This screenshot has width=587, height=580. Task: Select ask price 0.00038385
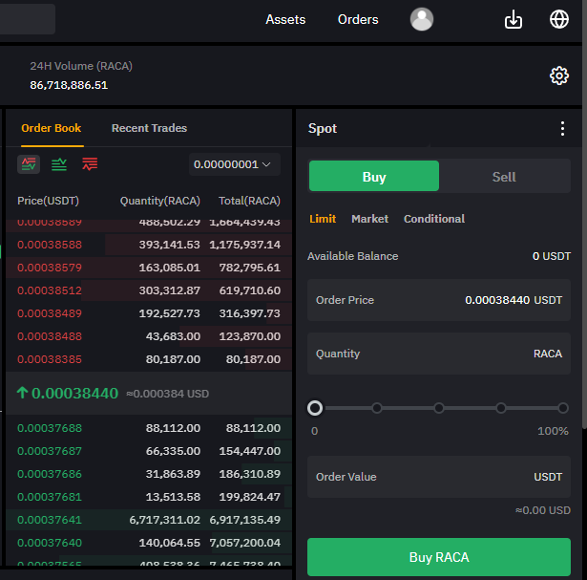point(50,359)
